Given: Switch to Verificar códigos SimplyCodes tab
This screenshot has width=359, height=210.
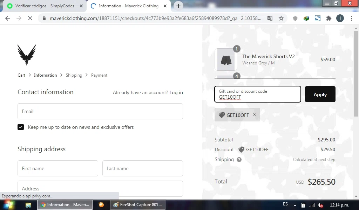Looking at the screenshot, I should [x=45, y=6].
